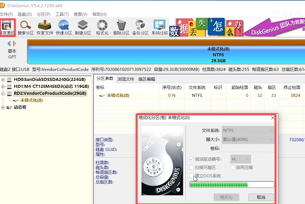Open the 帮助(H) menu

(99, 14)
